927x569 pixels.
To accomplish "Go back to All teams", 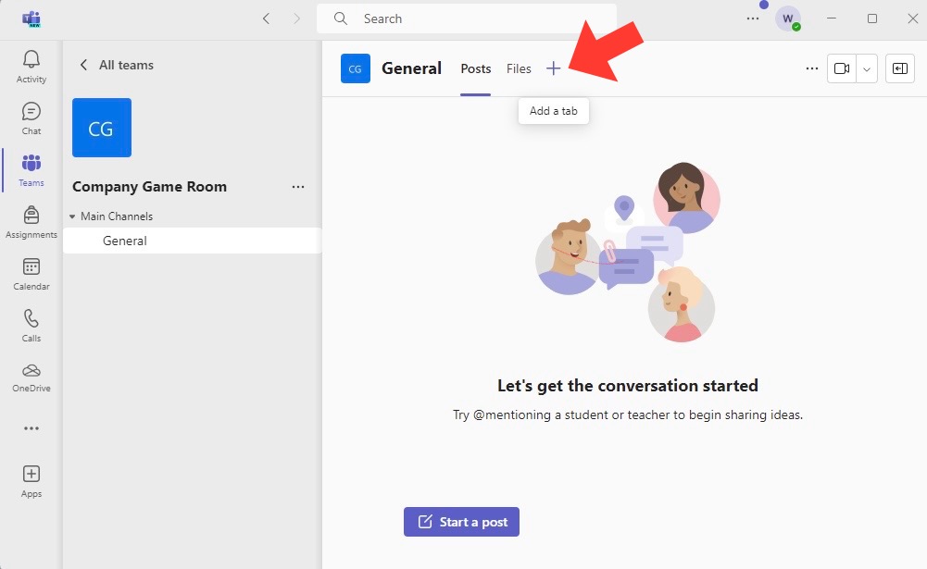I will click(117, 65).
